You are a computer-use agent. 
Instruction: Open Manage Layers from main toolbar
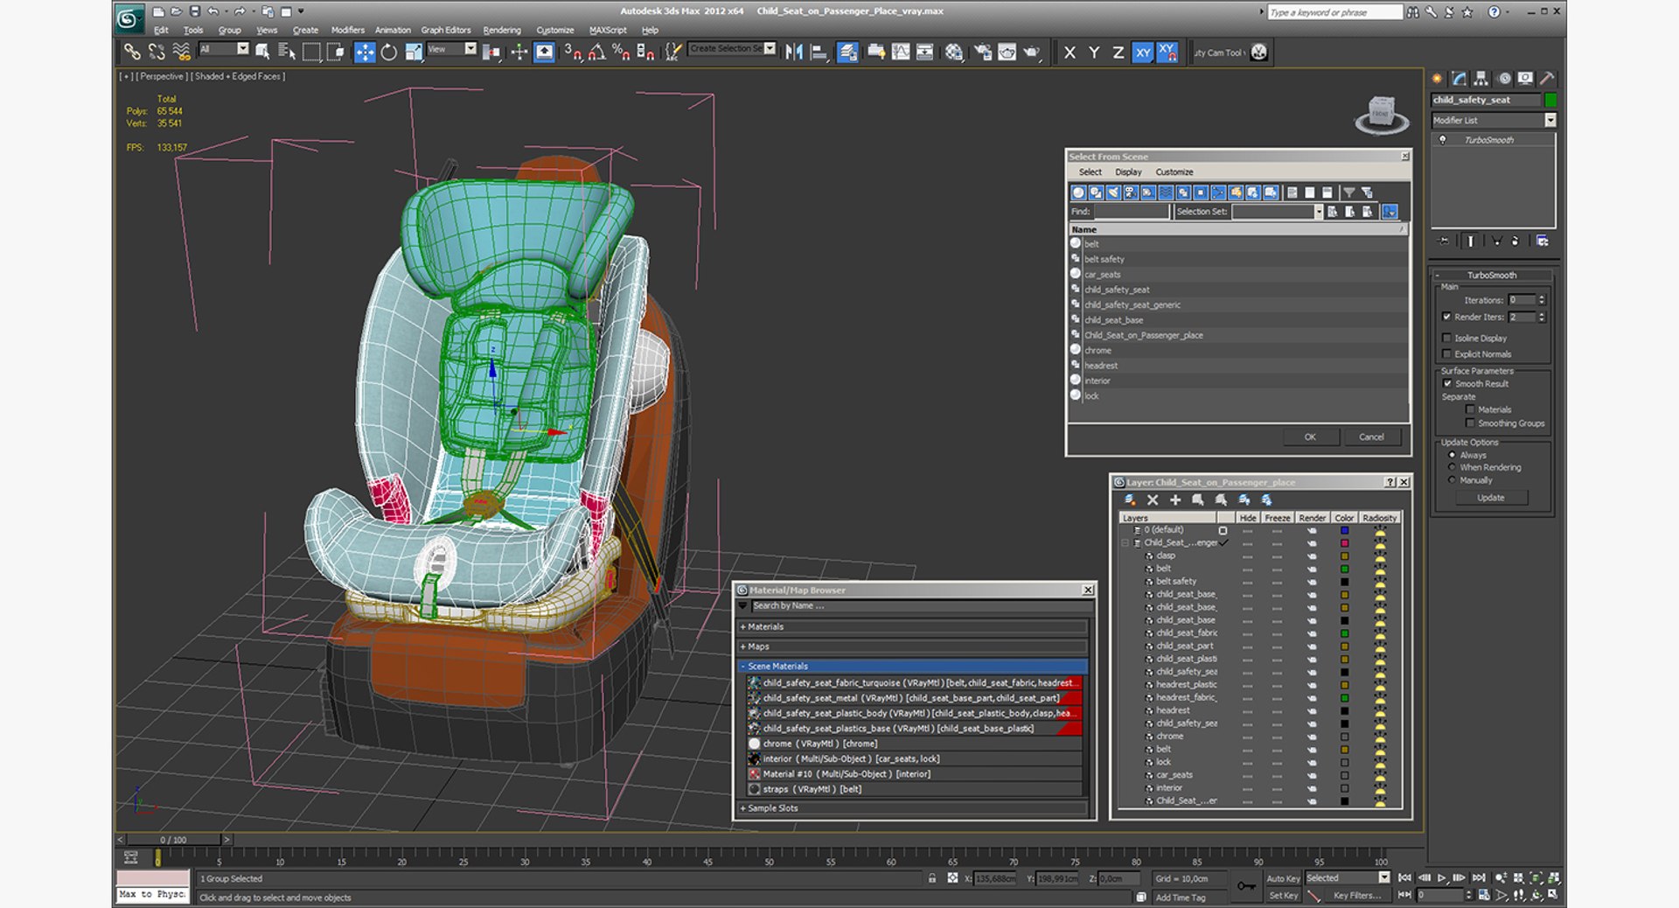847,52
